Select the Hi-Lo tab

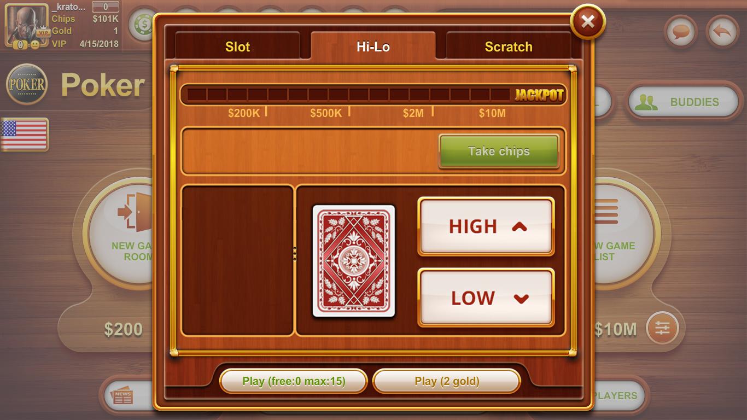tap(373, 46)
